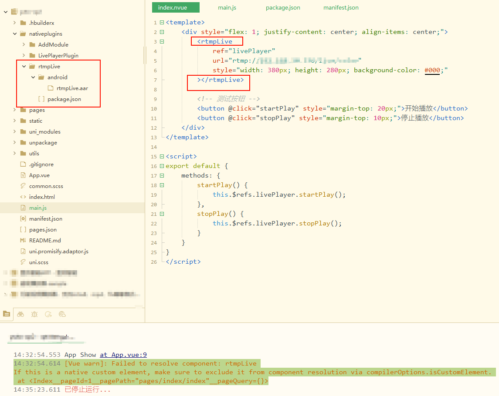The image size is (499, 396).
Task: Select rtmpLive.aar file in tree
Action: click(x=72, y=88)
